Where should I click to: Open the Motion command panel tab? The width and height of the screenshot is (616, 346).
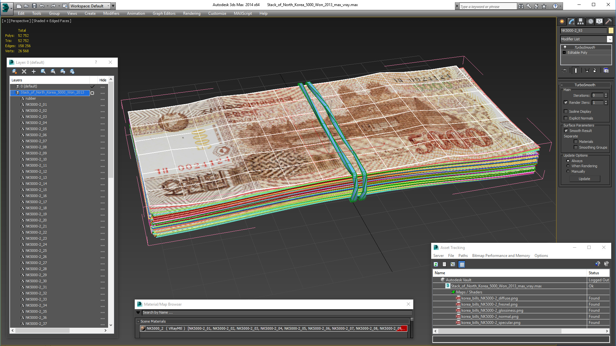pyautogui.click(x=590, y=21)
